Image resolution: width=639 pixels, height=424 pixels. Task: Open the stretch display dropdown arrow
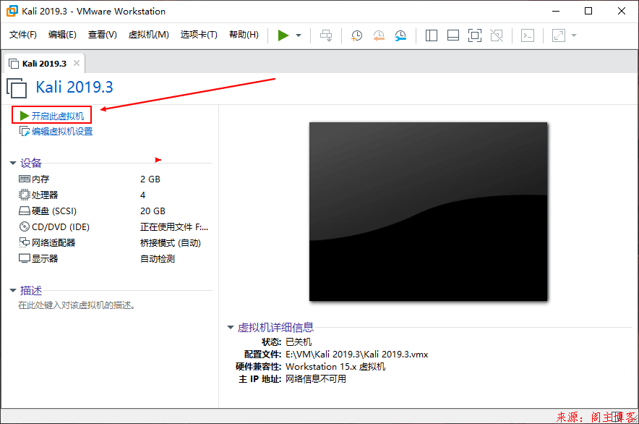coord(574,35)
